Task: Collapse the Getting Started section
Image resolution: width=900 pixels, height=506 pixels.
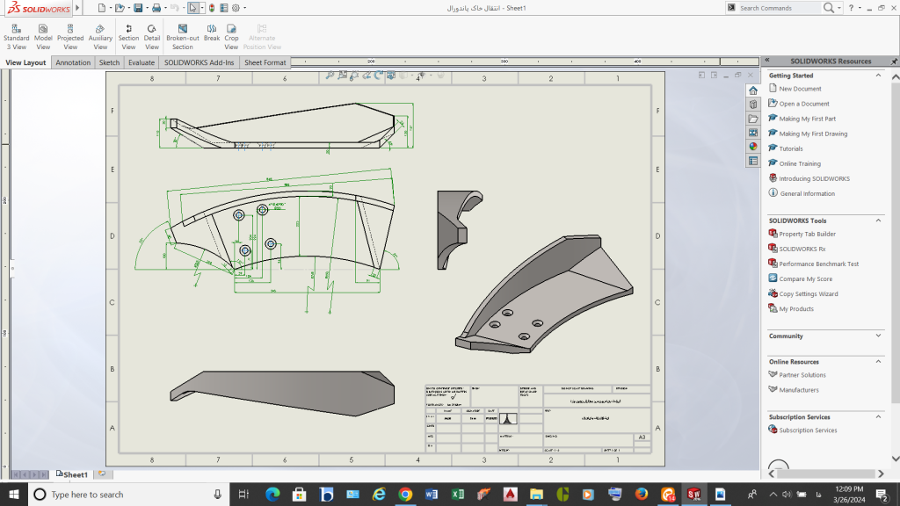Action: tap(879, 76)
